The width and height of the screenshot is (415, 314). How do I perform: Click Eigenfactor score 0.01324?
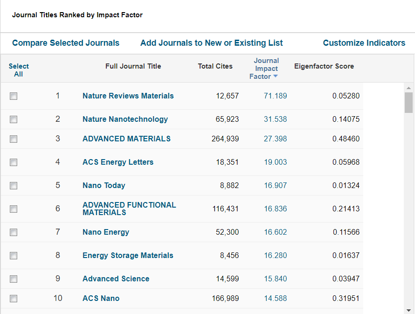click(x=346, y=185)
